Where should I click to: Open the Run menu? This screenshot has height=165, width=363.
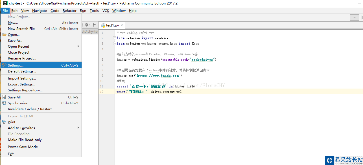coord(83,11)
